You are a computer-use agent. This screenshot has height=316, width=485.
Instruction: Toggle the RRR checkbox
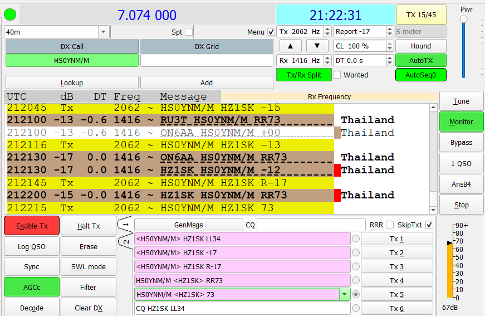click(x=390, y=225)
